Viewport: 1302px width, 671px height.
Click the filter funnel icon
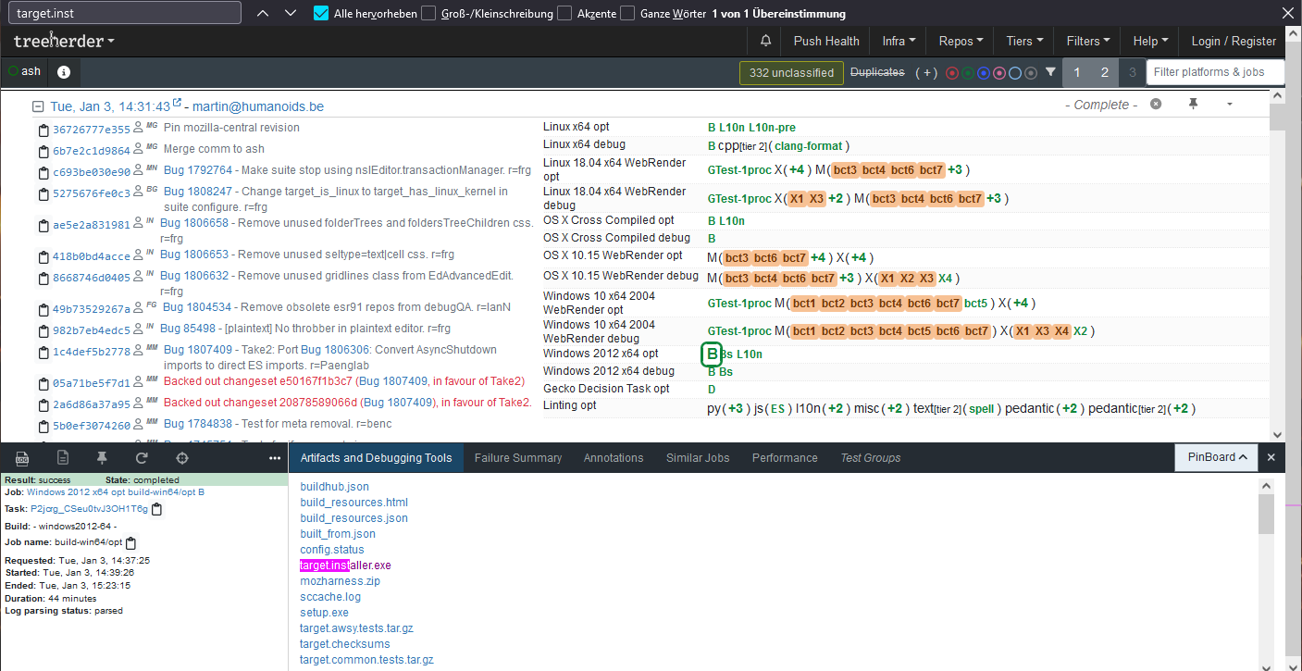click(1050, 72)
